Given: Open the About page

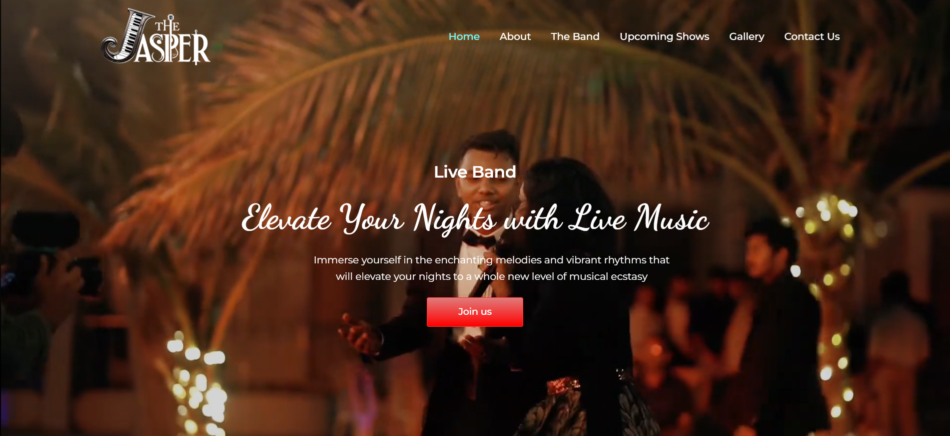Looking at the screenshot, I should (x=515, y=36).
